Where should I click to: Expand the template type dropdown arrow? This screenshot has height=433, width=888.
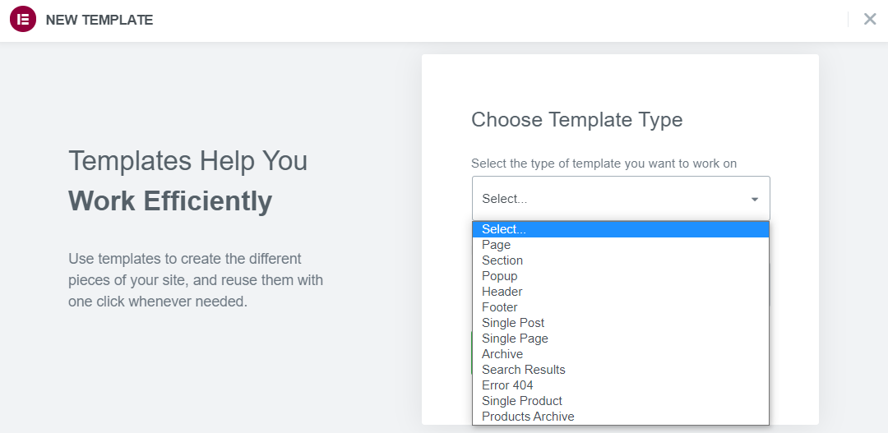(x=755, y=199)
